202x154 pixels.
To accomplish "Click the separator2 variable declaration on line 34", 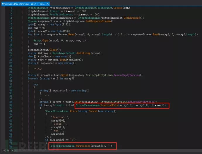I will (x=60, y=91).
